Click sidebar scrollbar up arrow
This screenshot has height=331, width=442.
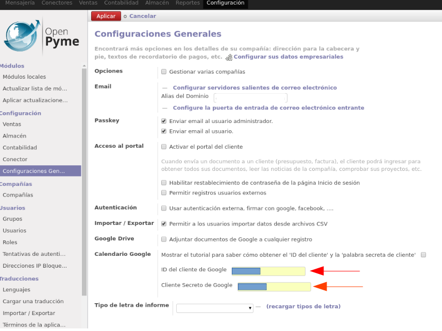[x=84, y=66]
